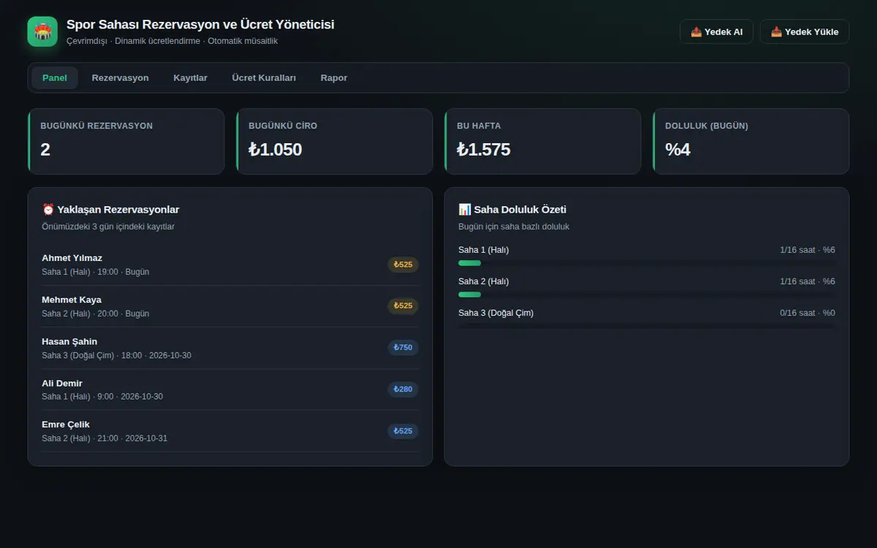
Task: Click the 0/16 saat · %0 value
Action: (808, 313)
